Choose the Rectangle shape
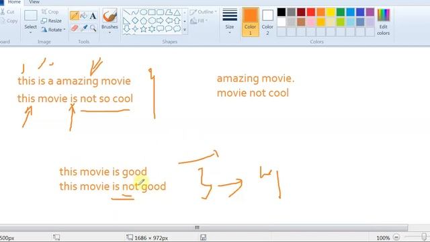 tap(152, 12)
